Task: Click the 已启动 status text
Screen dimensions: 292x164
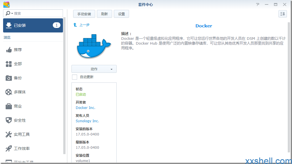Action: tap(81, 95)
